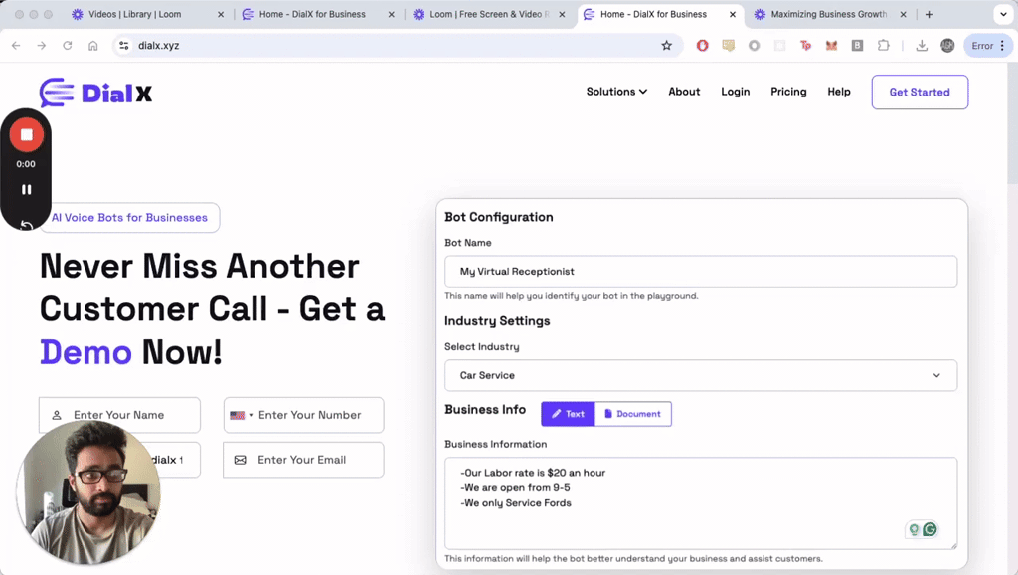Click the lightbulb suggestion icon in textarea
1018x575 pixels.
[915, 529]
